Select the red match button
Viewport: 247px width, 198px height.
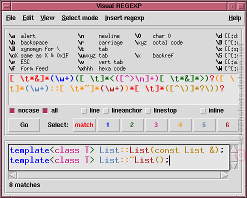84,125
